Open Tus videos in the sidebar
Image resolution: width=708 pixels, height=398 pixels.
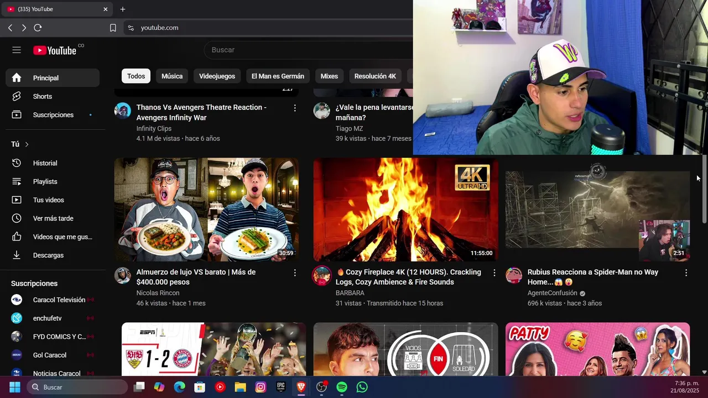[53, 200]
